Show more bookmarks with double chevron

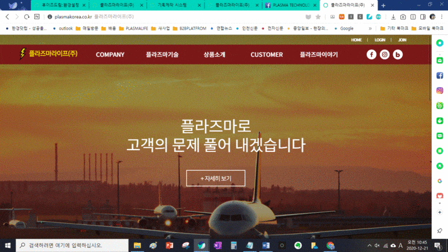(370, 28)
